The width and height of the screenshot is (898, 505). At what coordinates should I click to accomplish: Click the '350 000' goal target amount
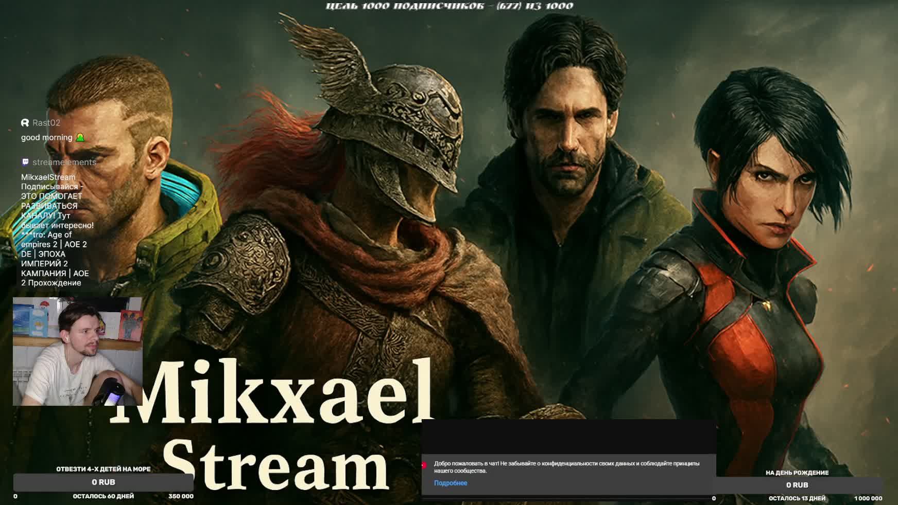point(181,496)
